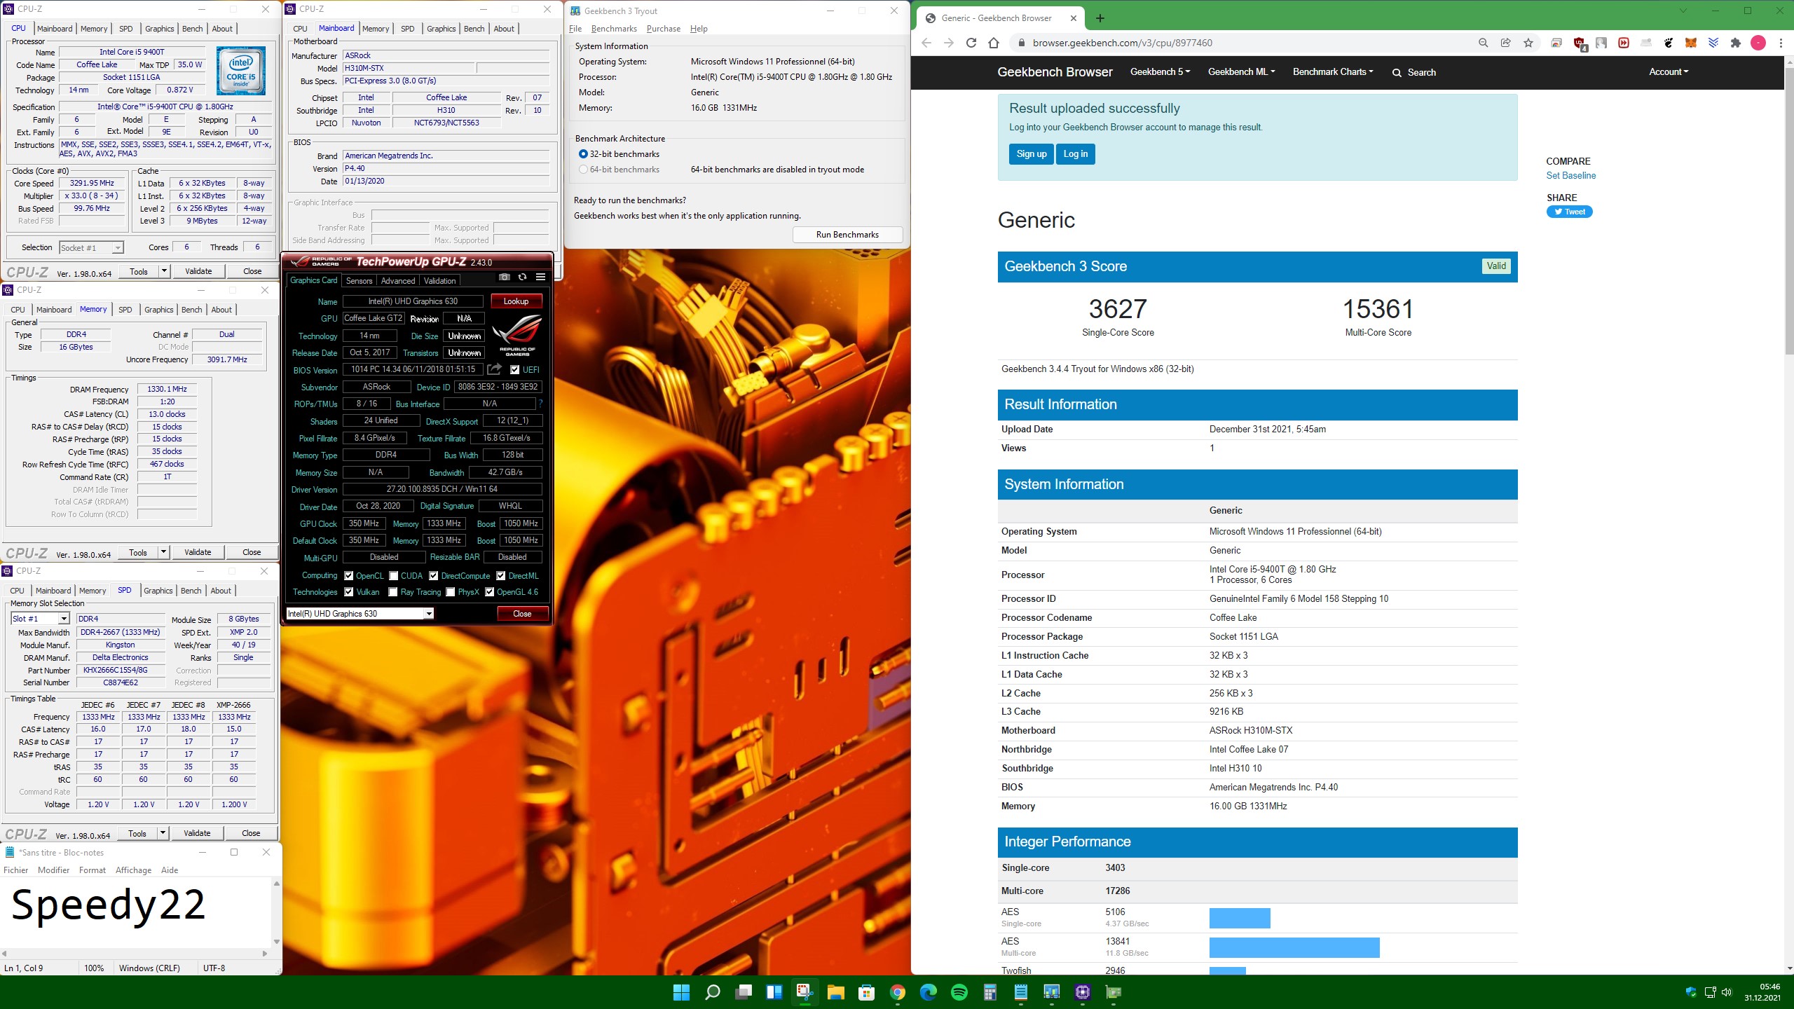
Task: Open the GPU selection dropdown in GPU-Z
Action: pyautogui.click(x=360, y=614)
